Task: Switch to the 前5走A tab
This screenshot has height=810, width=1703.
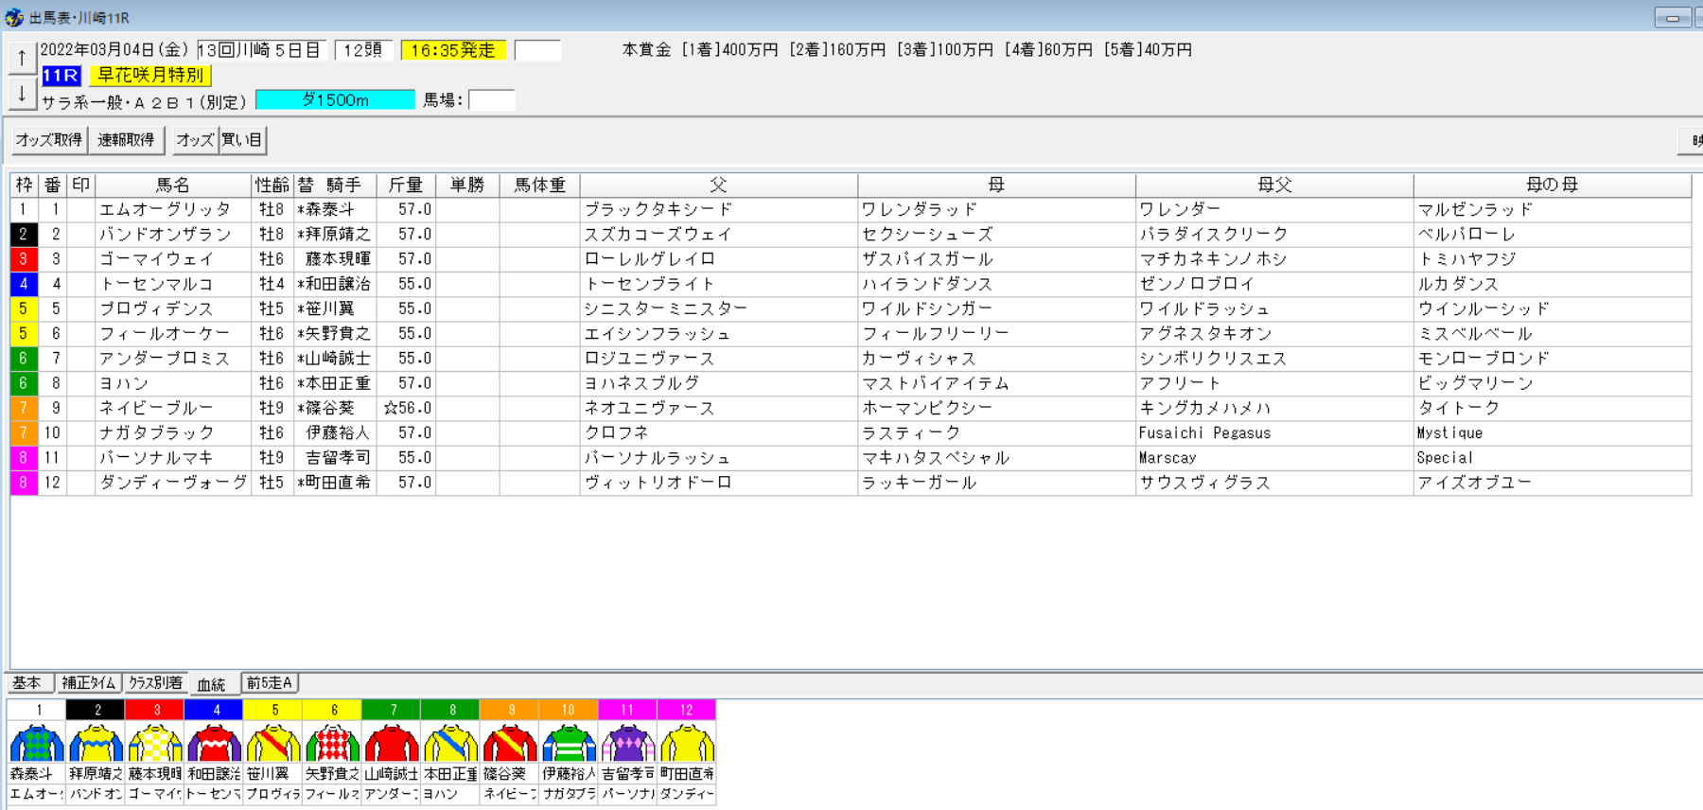Action: click(270, 682)
